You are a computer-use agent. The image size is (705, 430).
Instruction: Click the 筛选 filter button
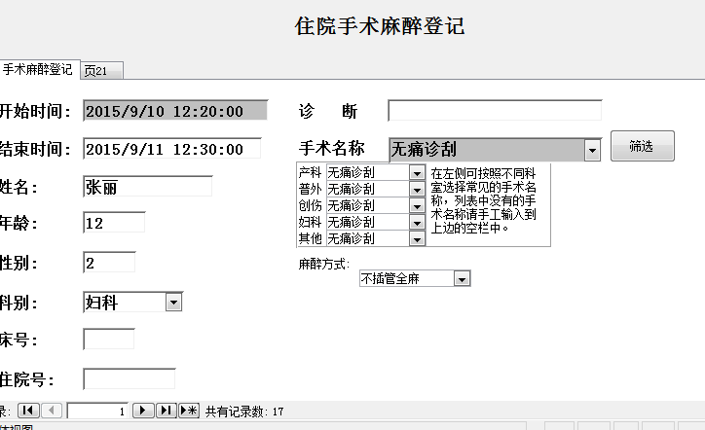point(642,146)
